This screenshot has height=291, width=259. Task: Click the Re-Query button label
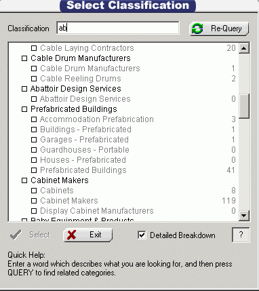tap(226, 28)
